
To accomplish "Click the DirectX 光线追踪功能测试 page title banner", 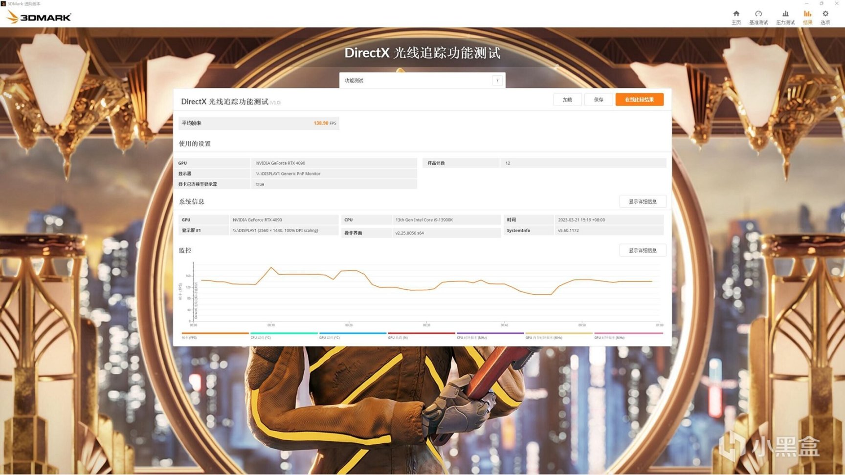I will [422, 53].
